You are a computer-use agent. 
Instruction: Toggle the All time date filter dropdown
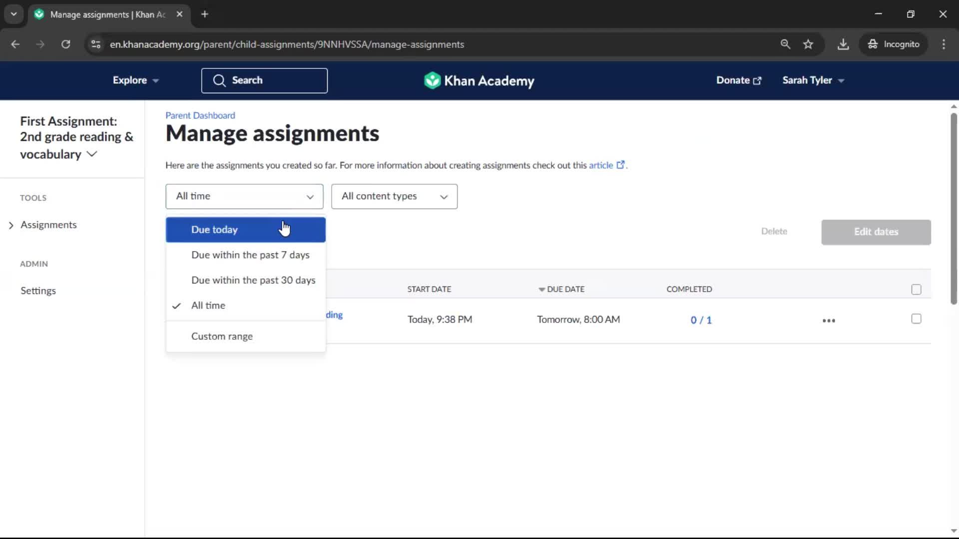(244, 197)
